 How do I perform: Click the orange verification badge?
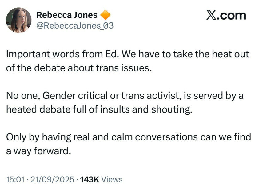click(x=106, y=15)
